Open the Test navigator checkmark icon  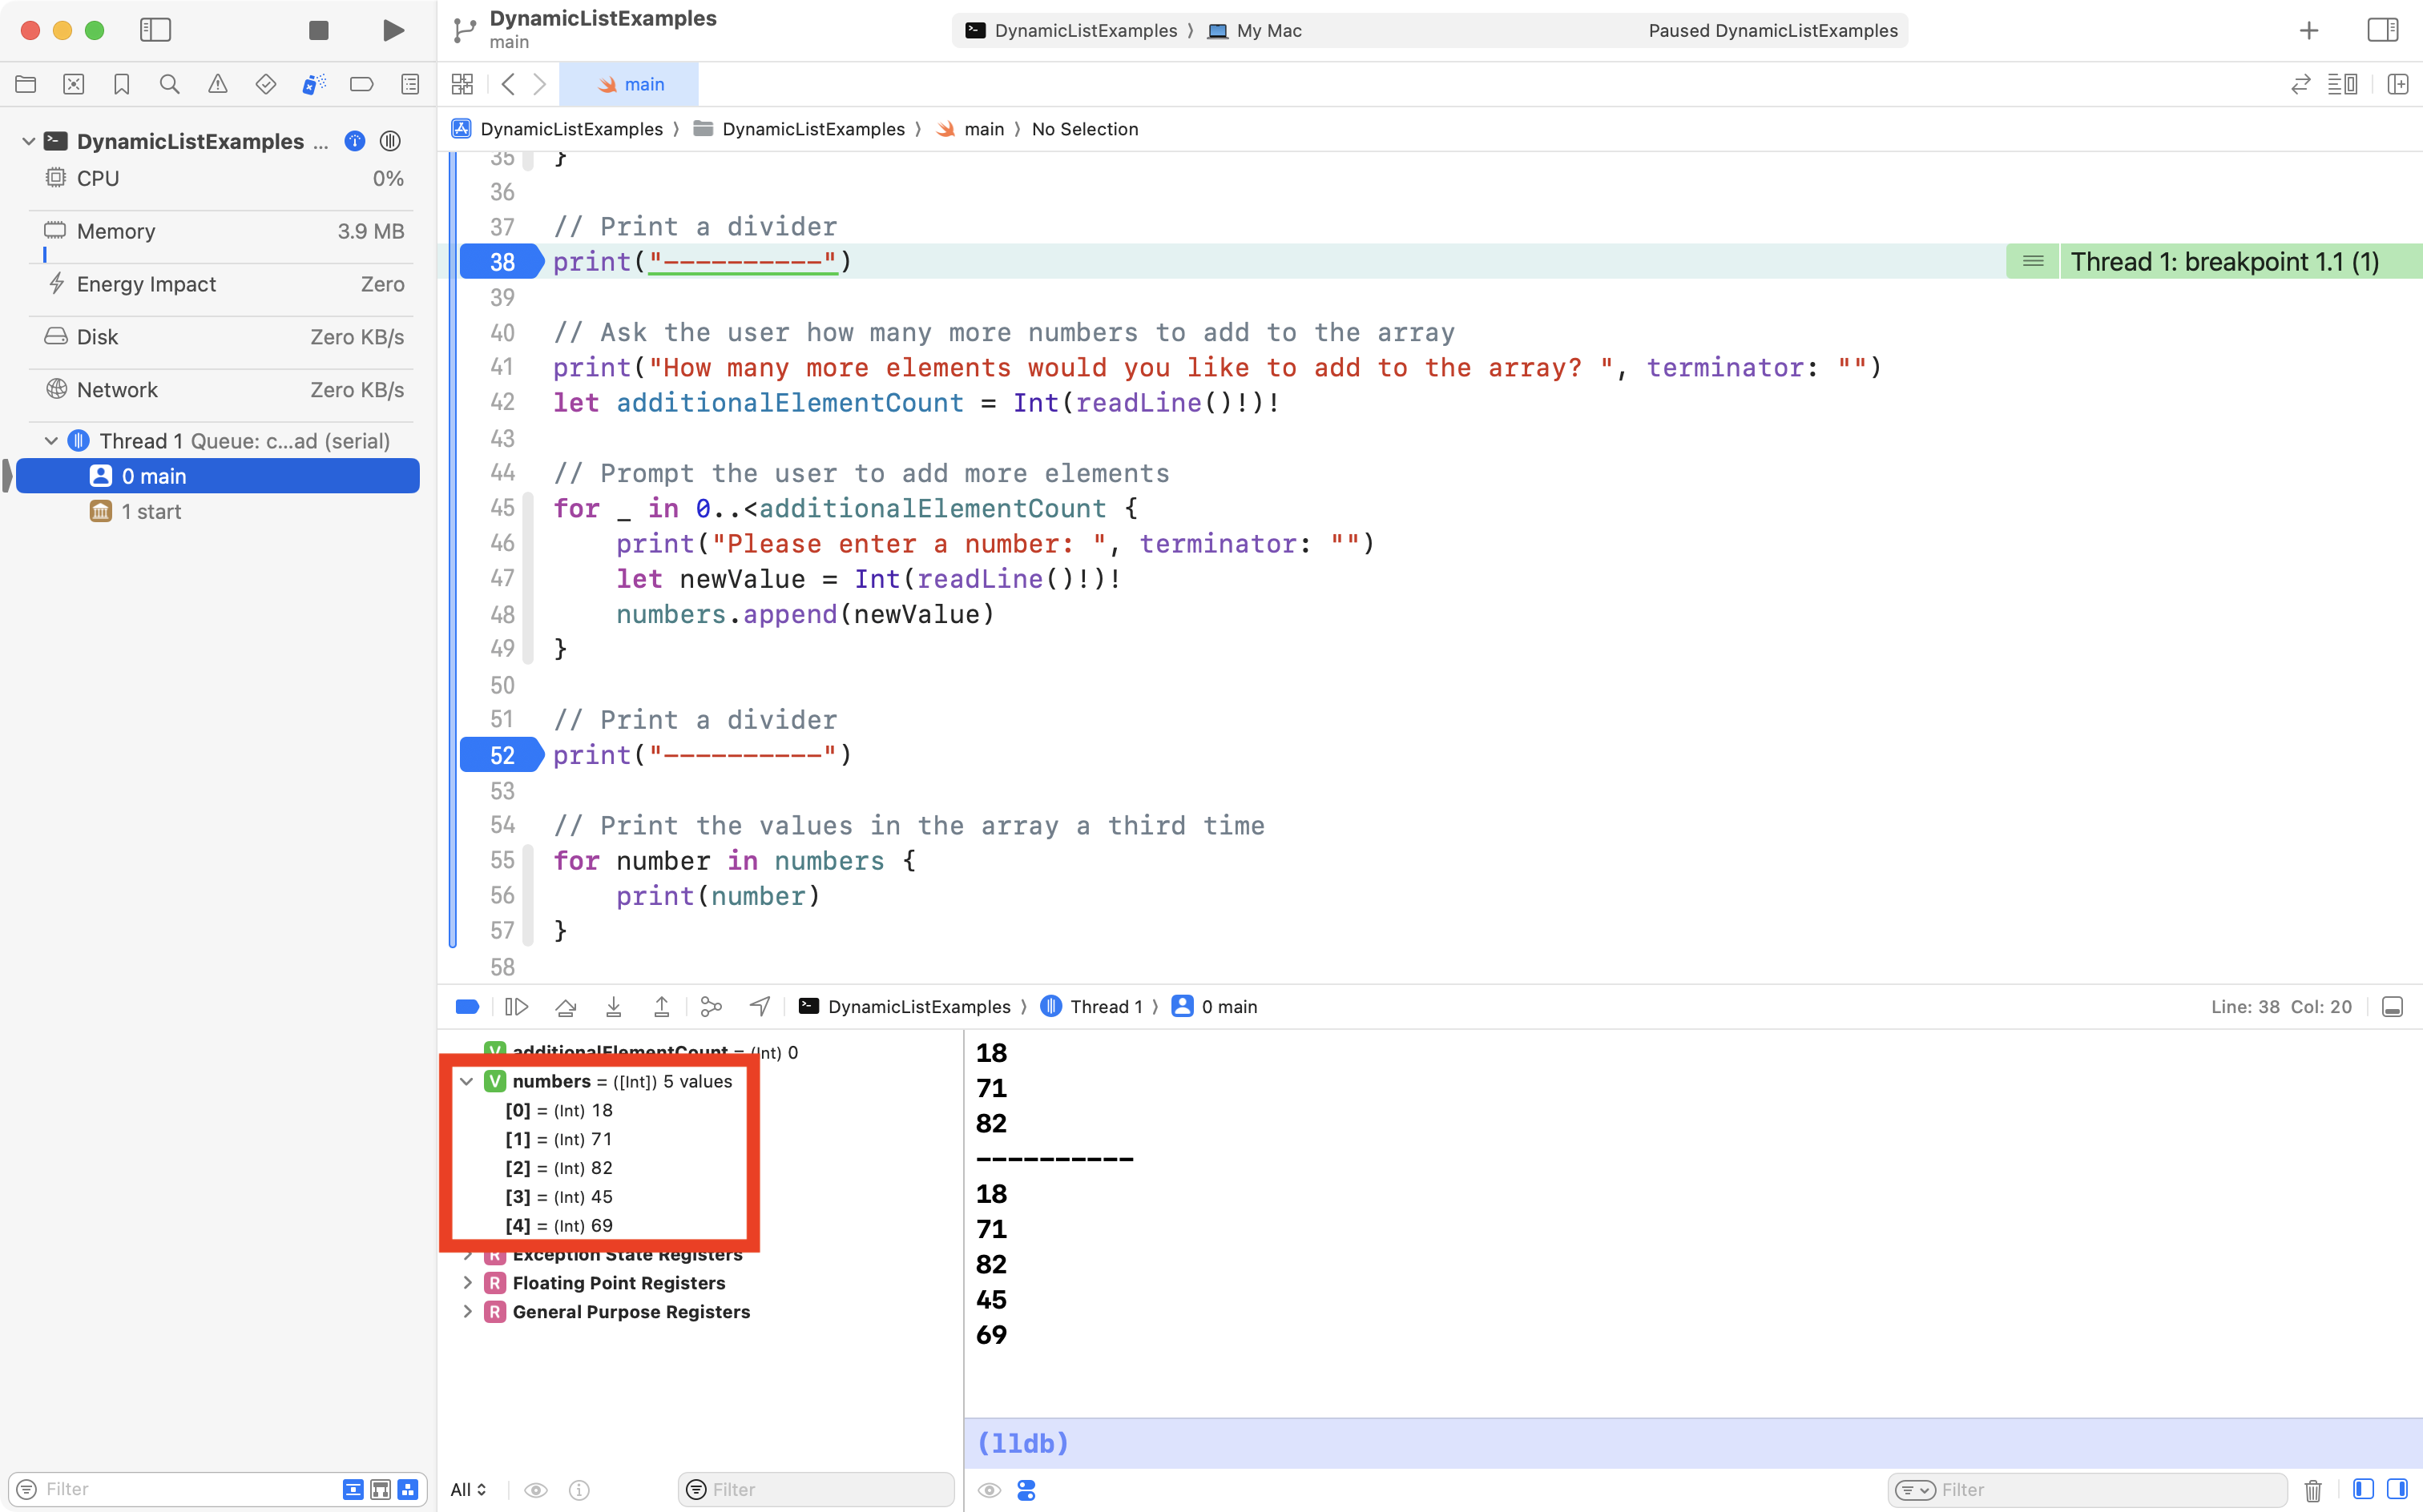[266, 84]
